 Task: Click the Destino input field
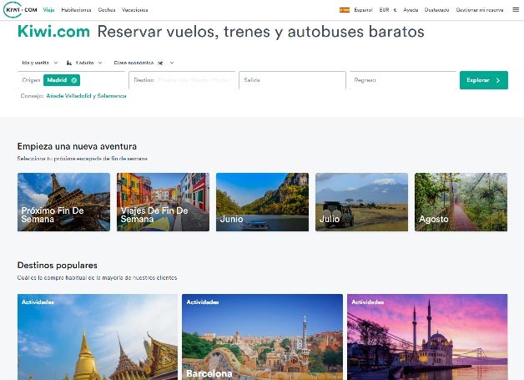tap(181, 80)
